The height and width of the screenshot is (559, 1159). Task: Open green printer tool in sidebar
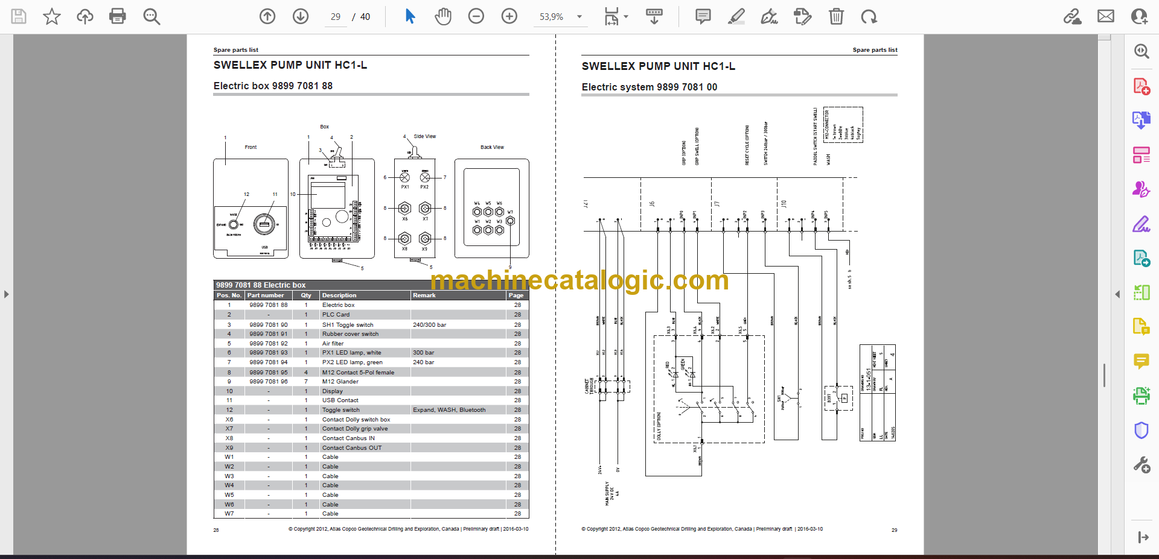tap(1141, 396)
